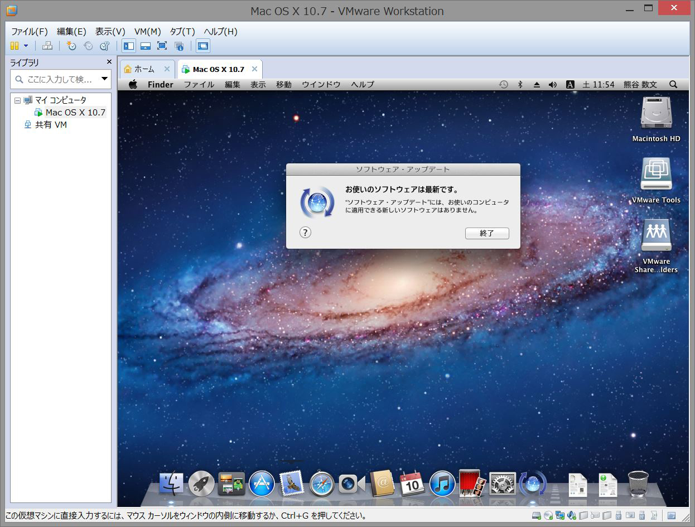
Task: Open iTunes from the Dock
Action: pyautogui.click(x=442, y=484)
